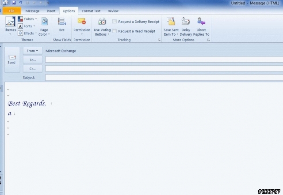Click the Microsoft Exchange sender text
This screenshot has width=283, height=195.
click(x=61, y=51)
